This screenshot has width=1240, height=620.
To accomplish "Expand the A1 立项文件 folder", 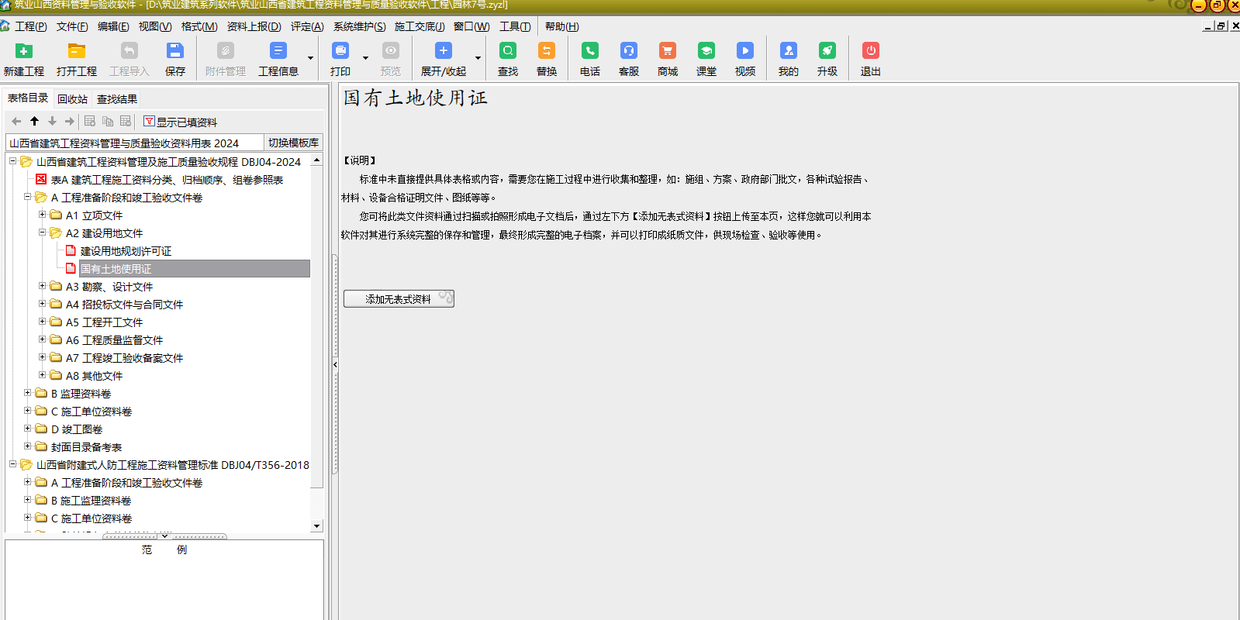I will point(43,215).
